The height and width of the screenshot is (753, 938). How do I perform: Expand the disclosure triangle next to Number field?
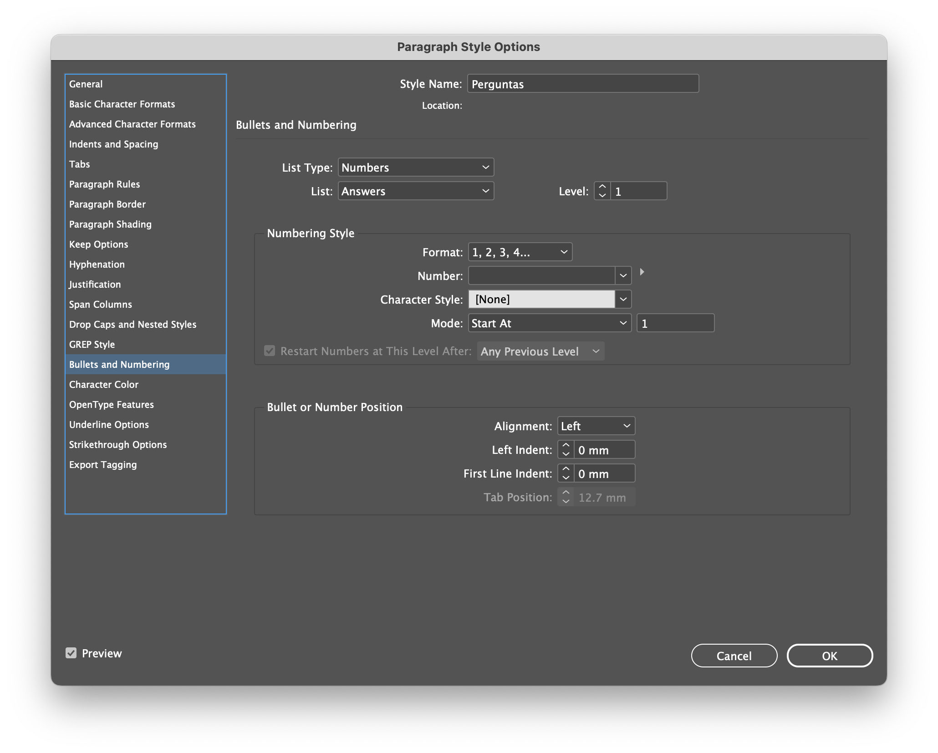(x=642, y=272)
